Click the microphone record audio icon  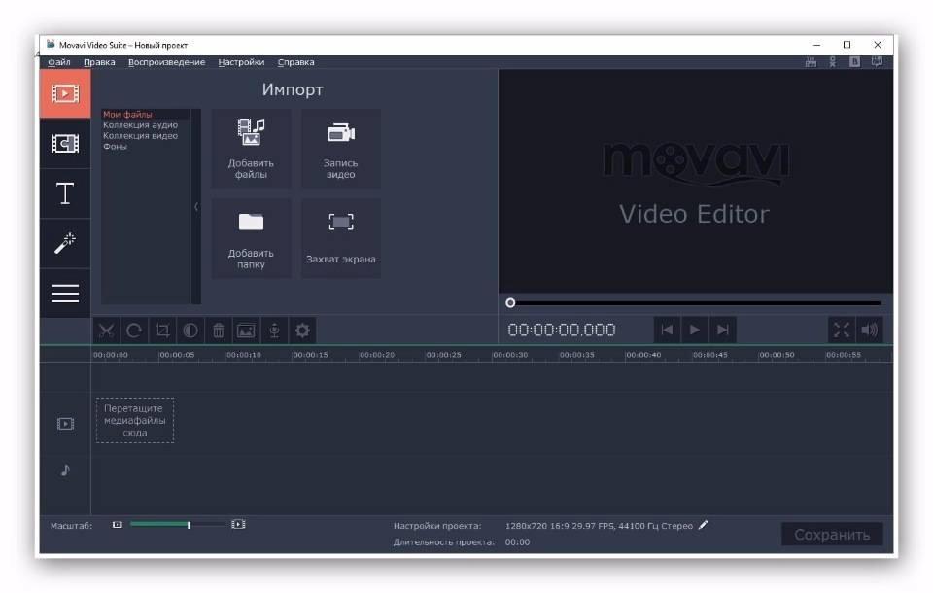274,331
